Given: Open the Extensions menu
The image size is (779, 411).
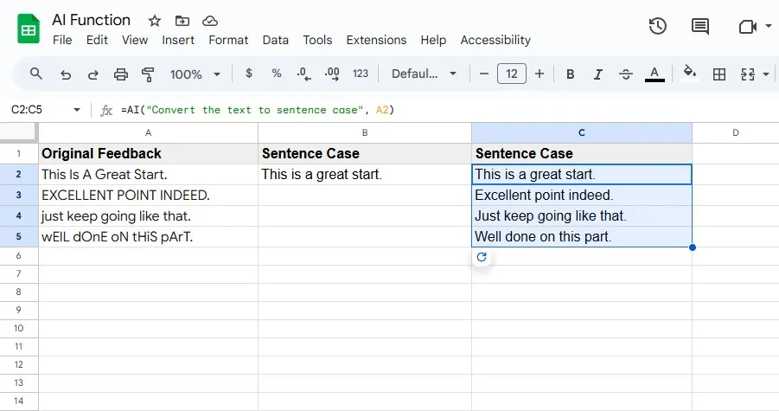Looking at the screenshot, I should coord(376,40).
